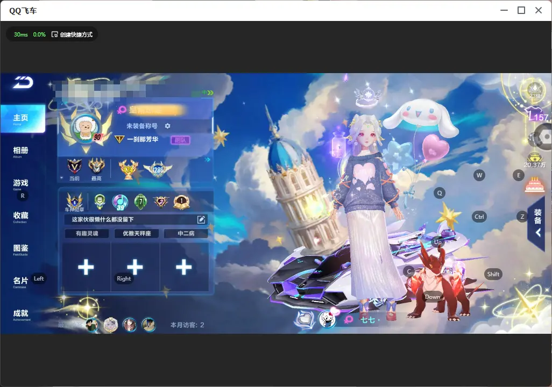Add a photo in the first plus slot
Image resolution: width=552 pixels, height=387 pixels.
[x=86, y=267]
